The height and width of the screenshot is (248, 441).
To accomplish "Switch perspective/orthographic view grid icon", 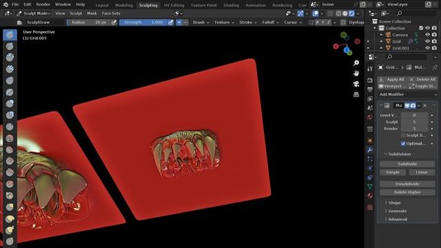I will (x=356, y=94).
